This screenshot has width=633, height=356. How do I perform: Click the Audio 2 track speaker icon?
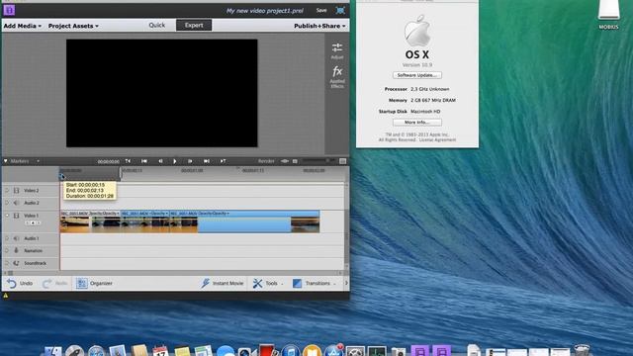tap(17, 203)
